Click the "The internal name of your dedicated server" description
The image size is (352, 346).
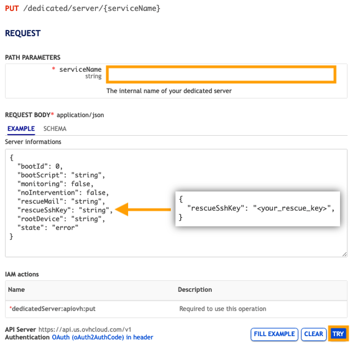click(169, 91)
